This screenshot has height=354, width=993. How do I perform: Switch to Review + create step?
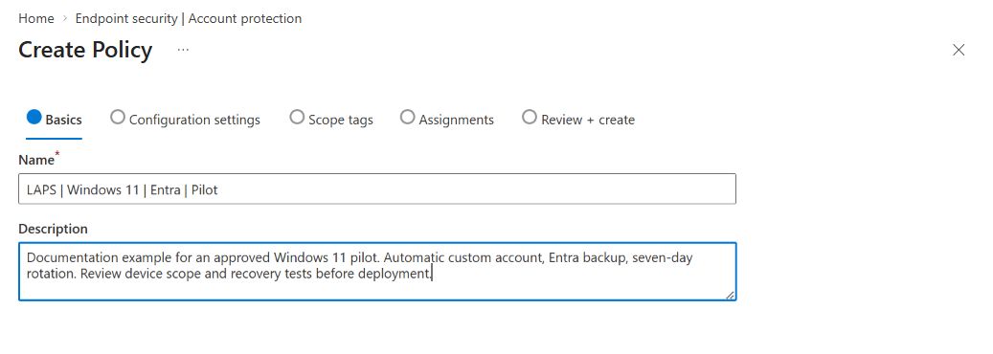(x=578, y=119)
